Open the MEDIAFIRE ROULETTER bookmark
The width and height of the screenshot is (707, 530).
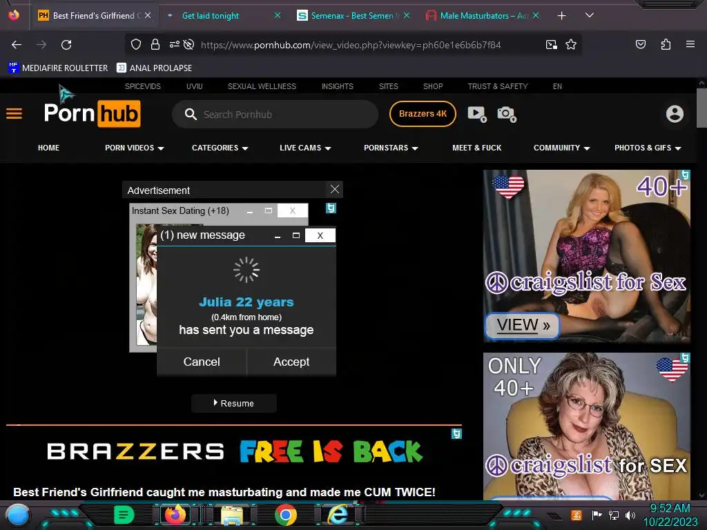pyautogui.click(x=58, y=68)
